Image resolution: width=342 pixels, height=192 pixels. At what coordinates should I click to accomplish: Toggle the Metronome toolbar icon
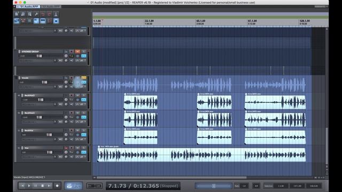point(56,14)
